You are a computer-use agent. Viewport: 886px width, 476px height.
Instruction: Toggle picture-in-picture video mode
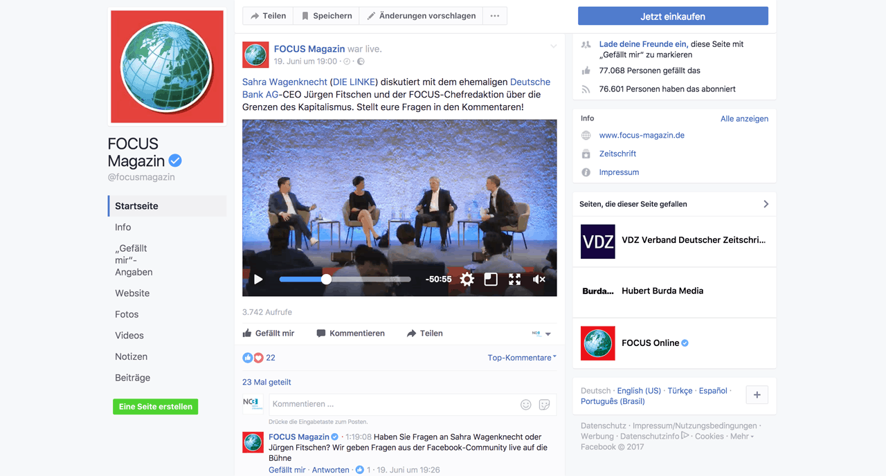point(491,280)
